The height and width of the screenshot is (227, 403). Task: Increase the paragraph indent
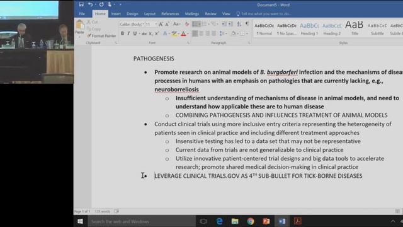pos(230,24)
